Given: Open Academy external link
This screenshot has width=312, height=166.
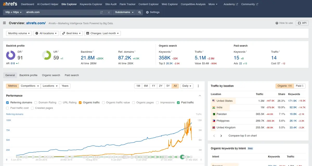Looking at the screenshot, I should click(x=231, y=4).
